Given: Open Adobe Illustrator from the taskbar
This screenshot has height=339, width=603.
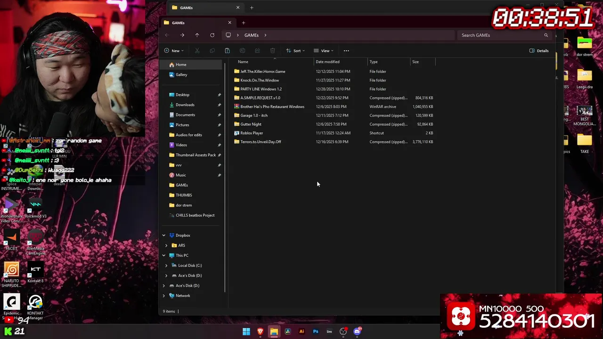Looking at the screenshot, I should pos(301,331).
